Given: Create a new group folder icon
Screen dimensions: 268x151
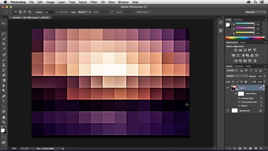Looking at the screenshot, I should (x=250, y=148).
